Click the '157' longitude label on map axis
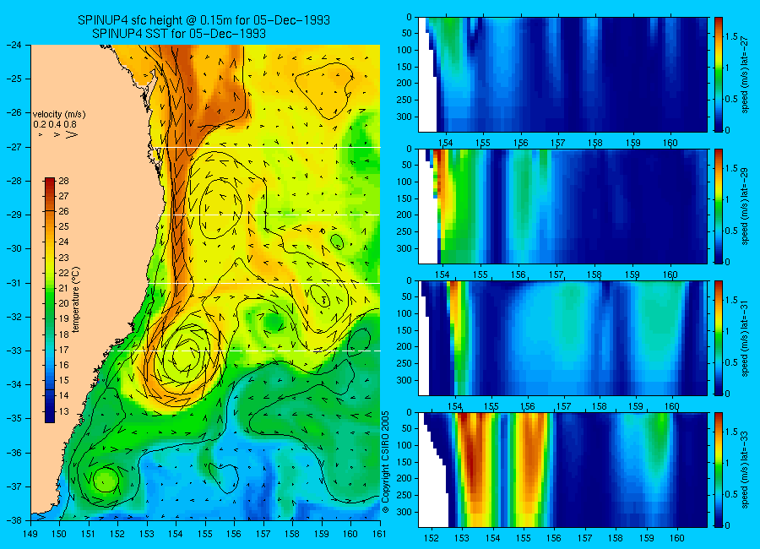Viewport: 760px width, 549px height. tap(263, 535)
